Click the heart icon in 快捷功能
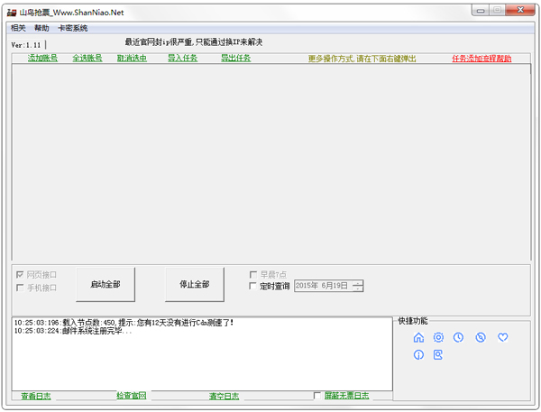 tap(503, 337)
